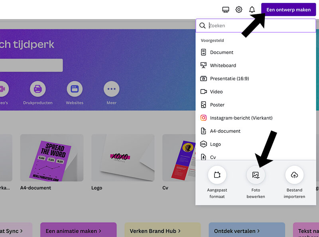The height and width of the screenshot is (237, 319).
Task: Click 'Websites' text label
Action: tap(75, 103)
